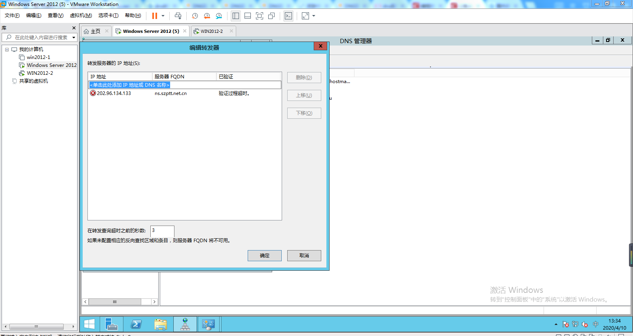Close the WIN2012-2 tab

(x=231, y=31)
